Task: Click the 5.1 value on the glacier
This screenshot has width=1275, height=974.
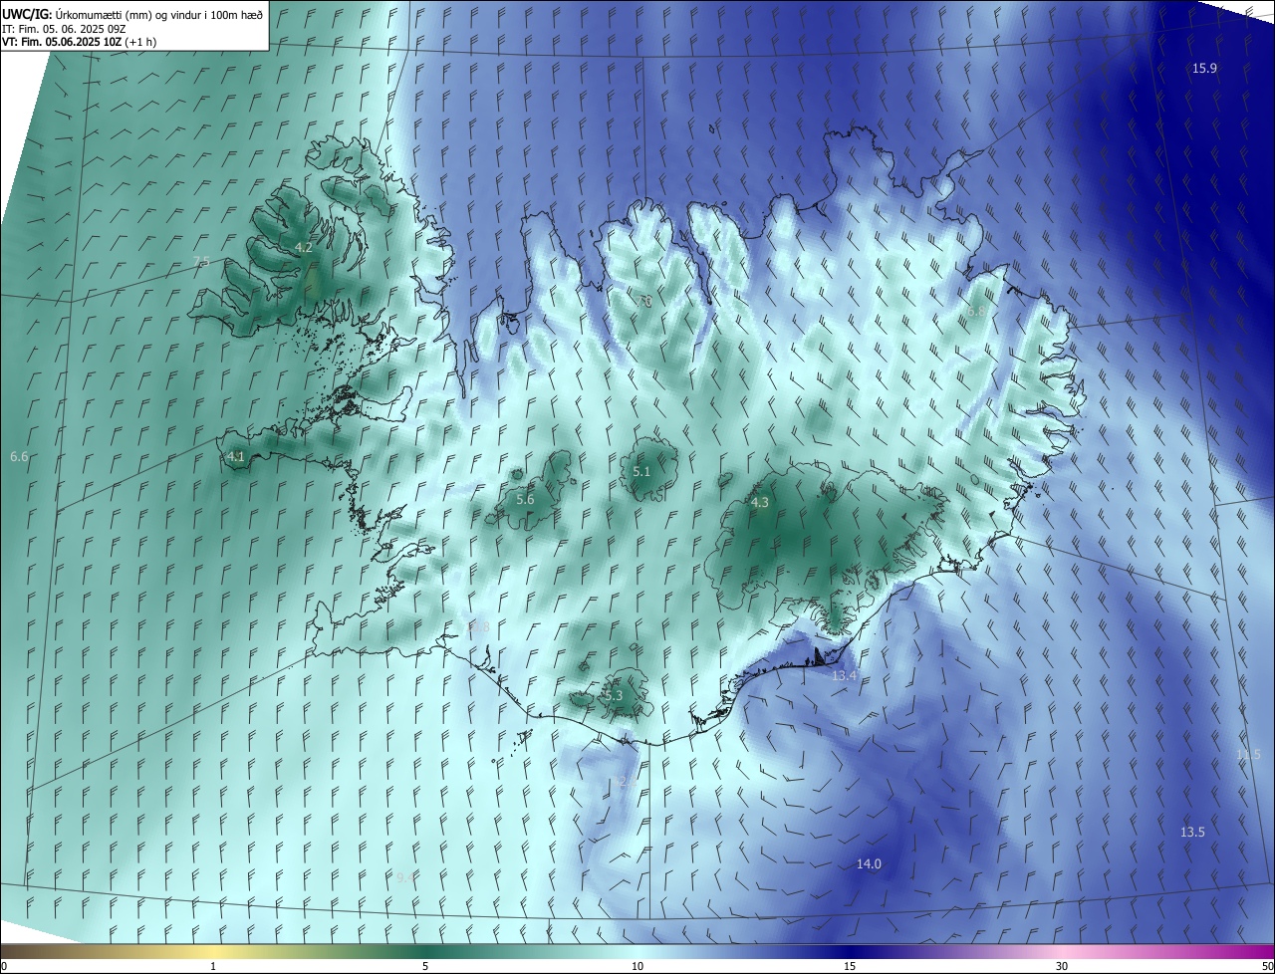Action: pyautogui.click(x=641, y=471)
